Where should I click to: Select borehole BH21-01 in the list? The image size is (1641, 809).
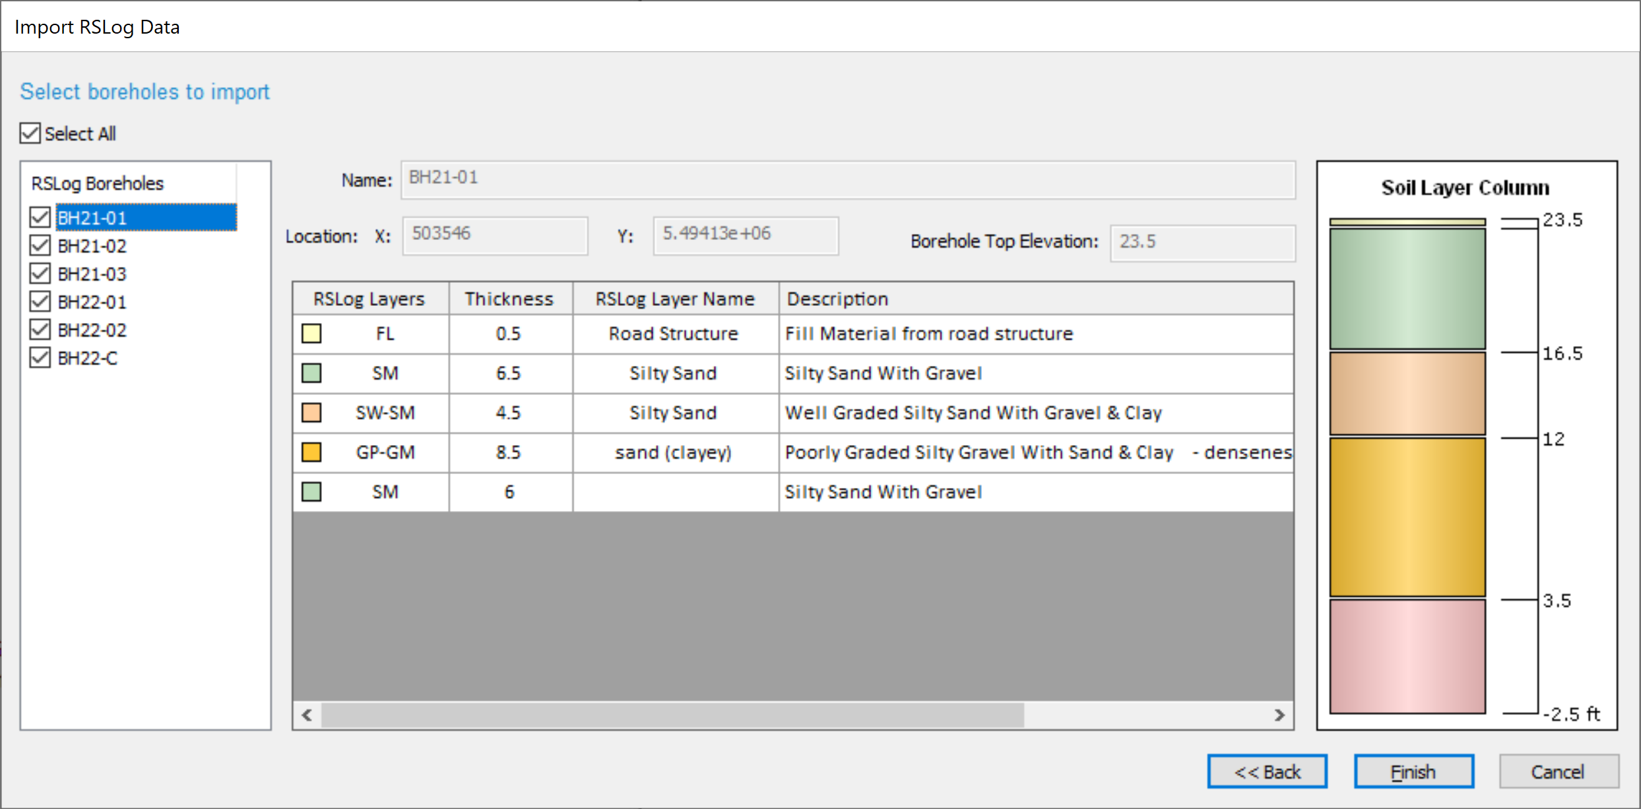pyautogui.click(x=146, y=218)
